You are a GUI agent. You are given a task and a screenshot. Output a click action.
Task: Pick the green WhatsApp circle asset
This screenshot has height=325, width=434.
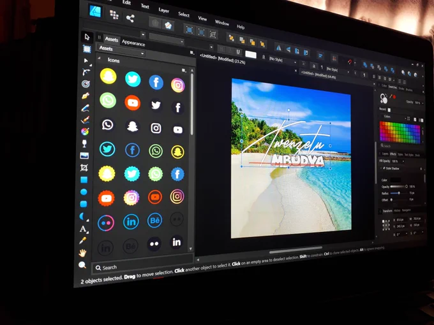[x=108, y=100]
